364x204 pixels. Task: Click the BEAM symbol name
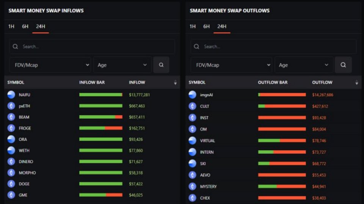pyautogui.click(x=24, y=117)
